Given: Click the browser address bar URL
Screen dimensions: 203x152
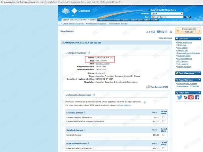Looking at the screenshot, I should pyautogui.click(x=61, y=2).
